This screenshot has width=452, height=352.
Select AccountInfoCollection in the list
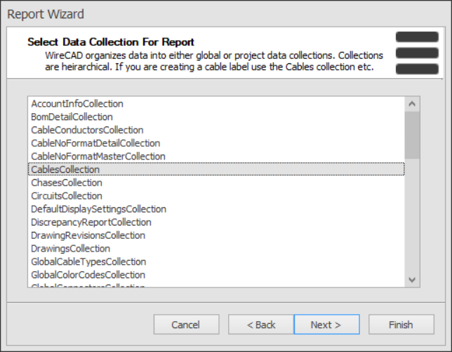(x=77, y=104)
